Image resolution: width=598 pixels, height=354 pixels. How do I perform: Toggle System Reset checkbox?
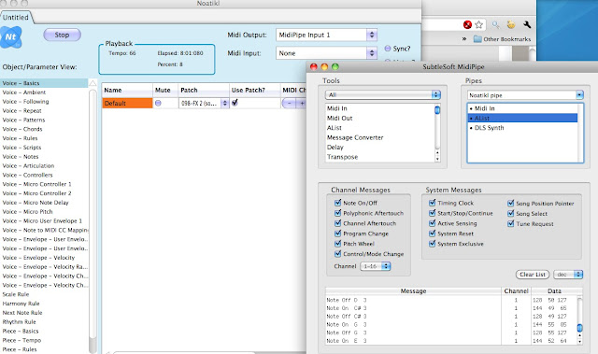pos(432,234)
